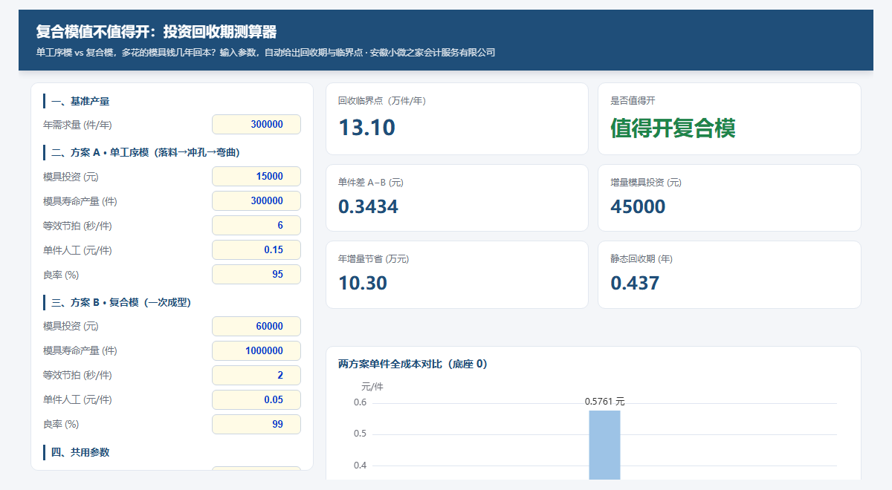
Task: Click the 年需求量 input field showing 300000
Action: pos(256,125)
